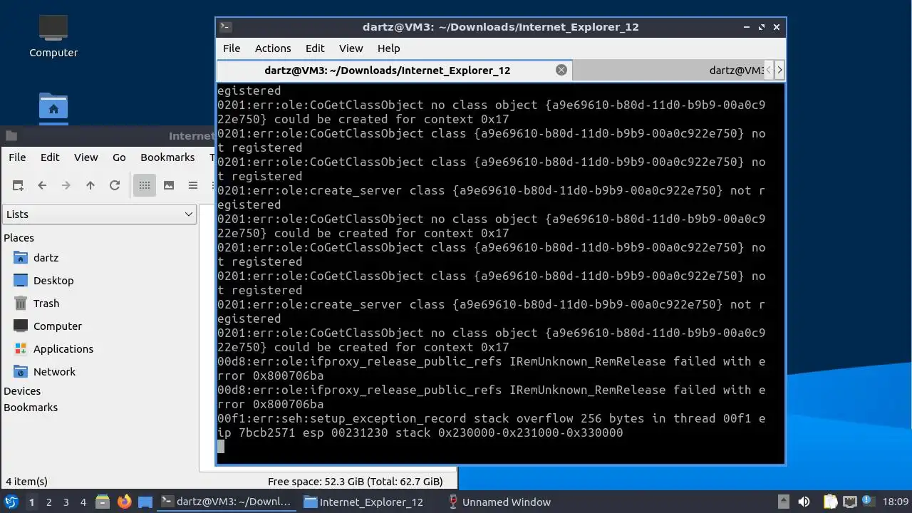Click Places section header

click(19, 238)
